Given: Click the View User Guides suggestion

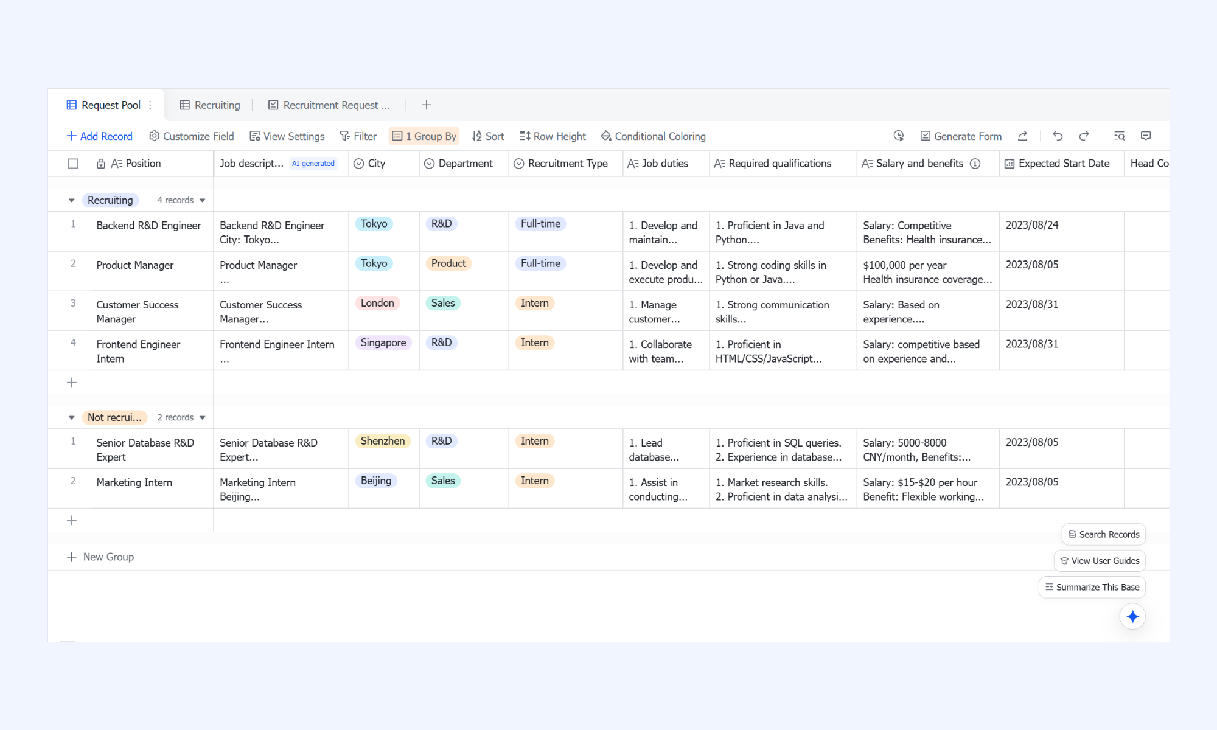Looking at the screenshot, I should coord(1100,561).
